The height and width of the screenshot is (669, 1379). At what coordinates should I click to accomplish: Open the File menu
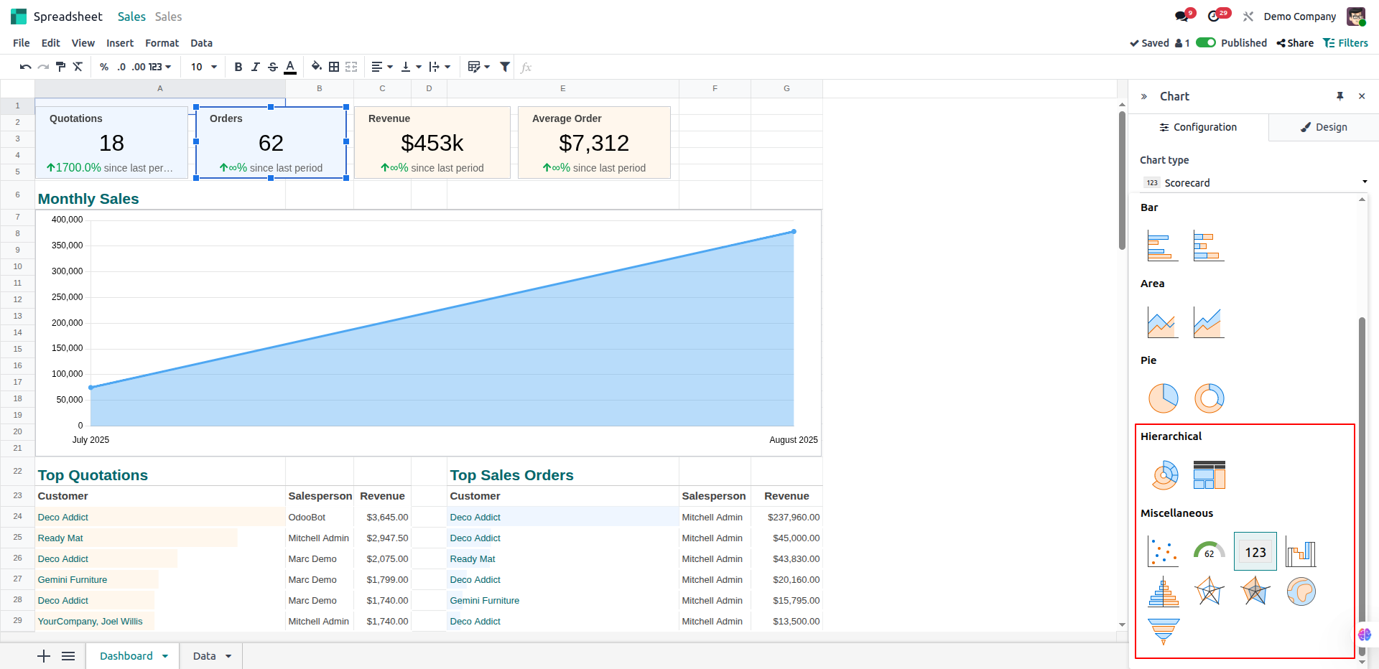(x=22, y=43)
